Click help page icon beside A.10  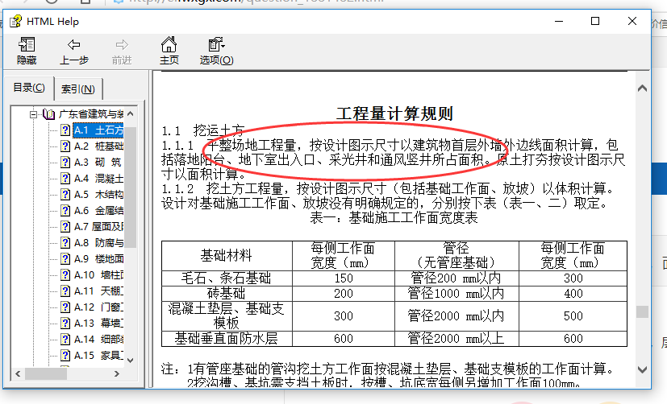pos(65,275)
